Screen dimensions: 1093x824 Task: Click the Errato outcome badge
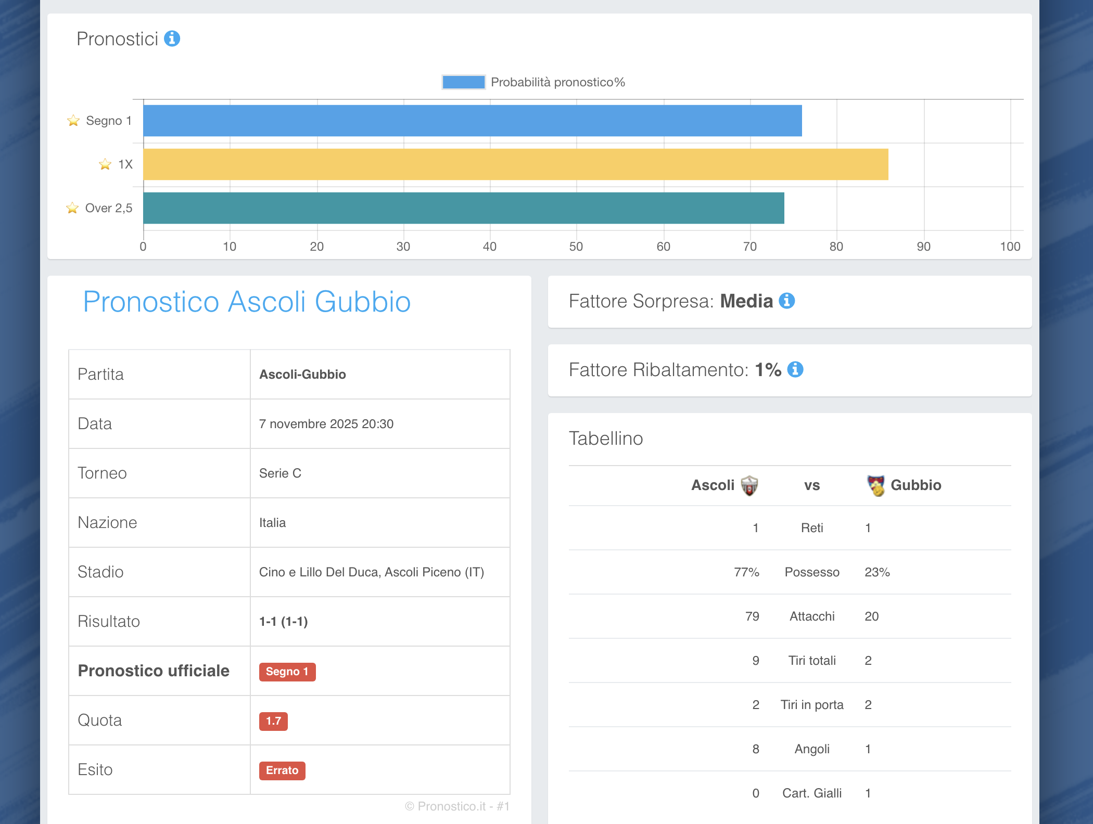(282, 770)
